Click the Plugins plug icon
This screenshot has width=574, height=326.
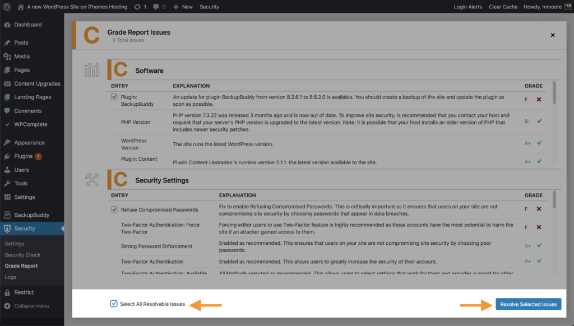coord(7,156)
